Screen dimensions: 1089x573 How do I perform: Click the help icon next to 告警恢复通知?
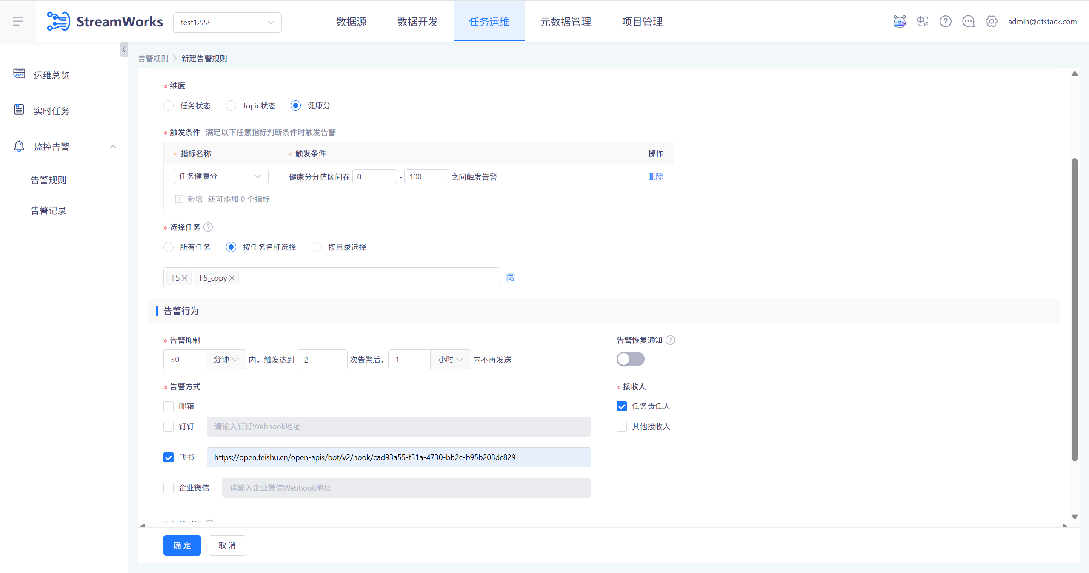click(x=670, y=340)
